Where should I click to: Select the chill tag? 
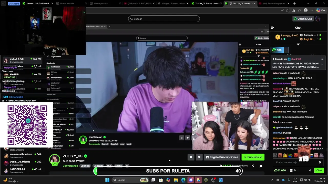click(x=109, y=166)
